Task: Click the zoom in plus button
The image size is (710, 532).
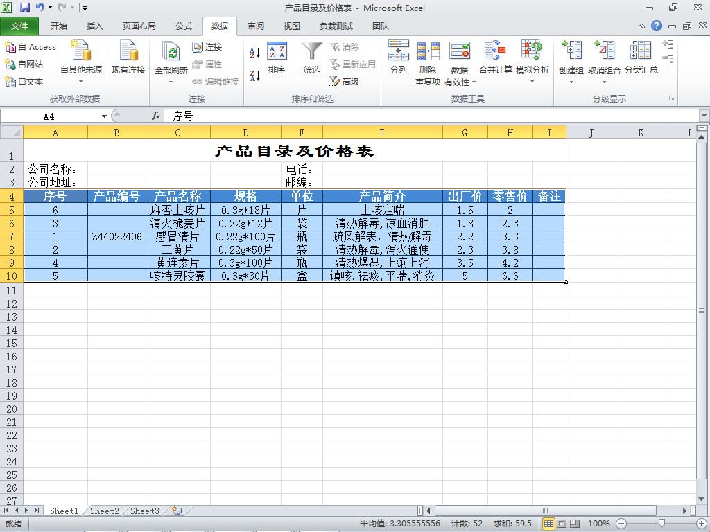Action: tap(701, 524)
